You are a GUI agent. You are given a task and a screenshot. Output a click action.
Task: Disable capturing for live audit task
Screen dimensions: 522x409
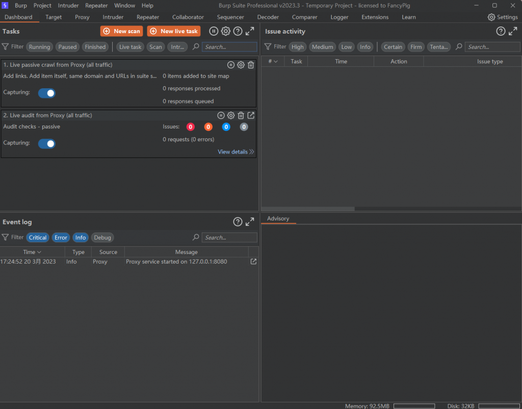tap(47, 143)
